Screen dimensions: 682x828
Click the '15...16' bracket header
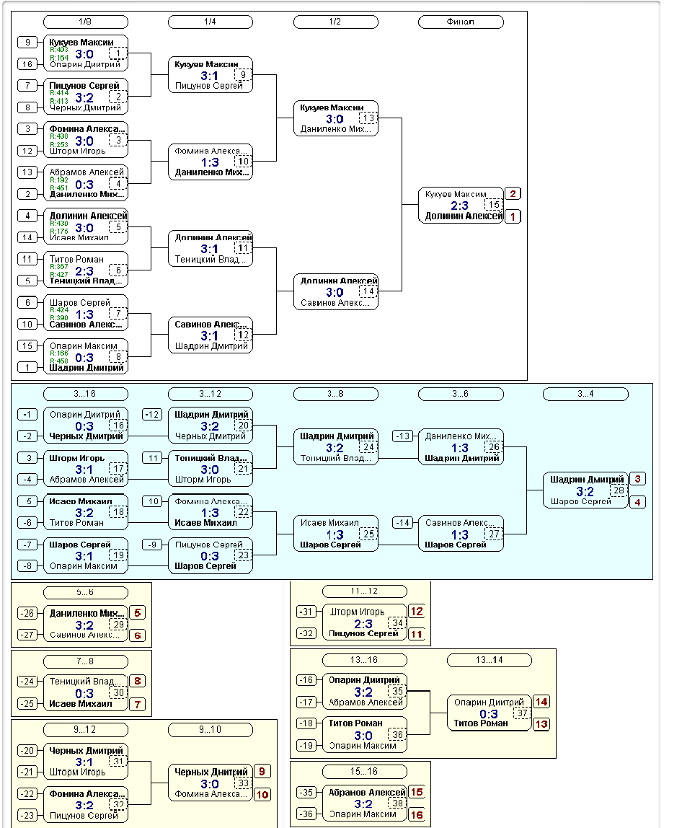click(x=364, y=772)
